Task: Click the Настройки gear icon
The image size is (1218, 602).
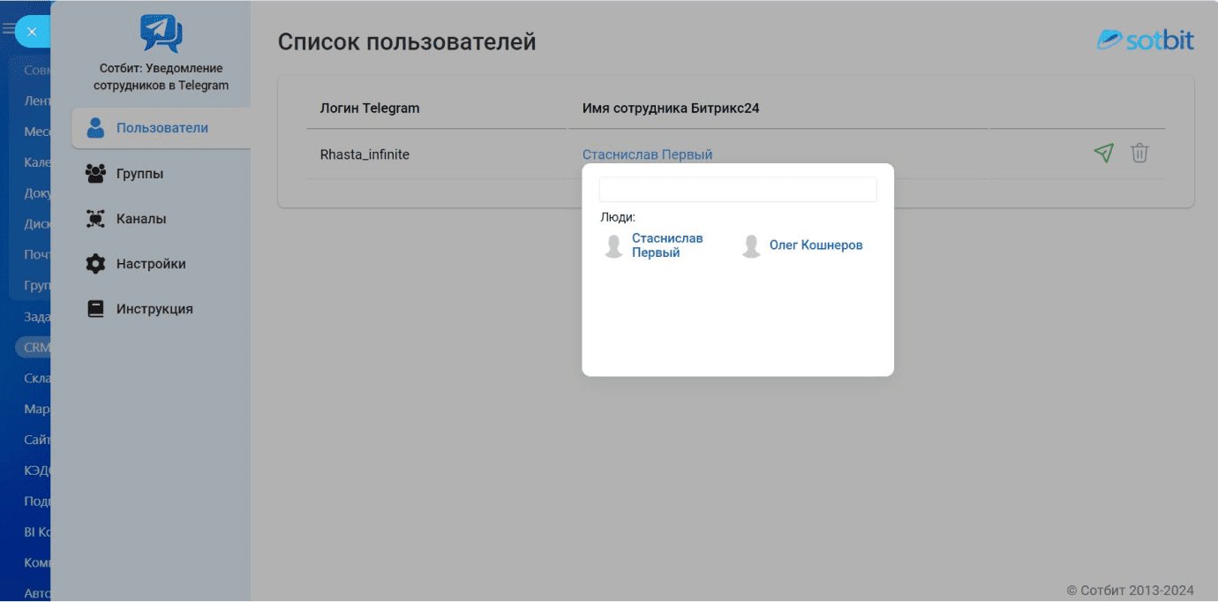Action: [95, 264]
